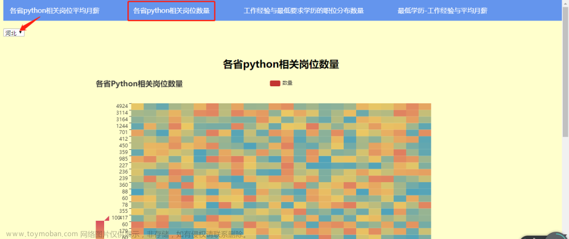Click y-axis label 360
The width and height of the screenshot is (569, 239).
click(x=123, y=185)
